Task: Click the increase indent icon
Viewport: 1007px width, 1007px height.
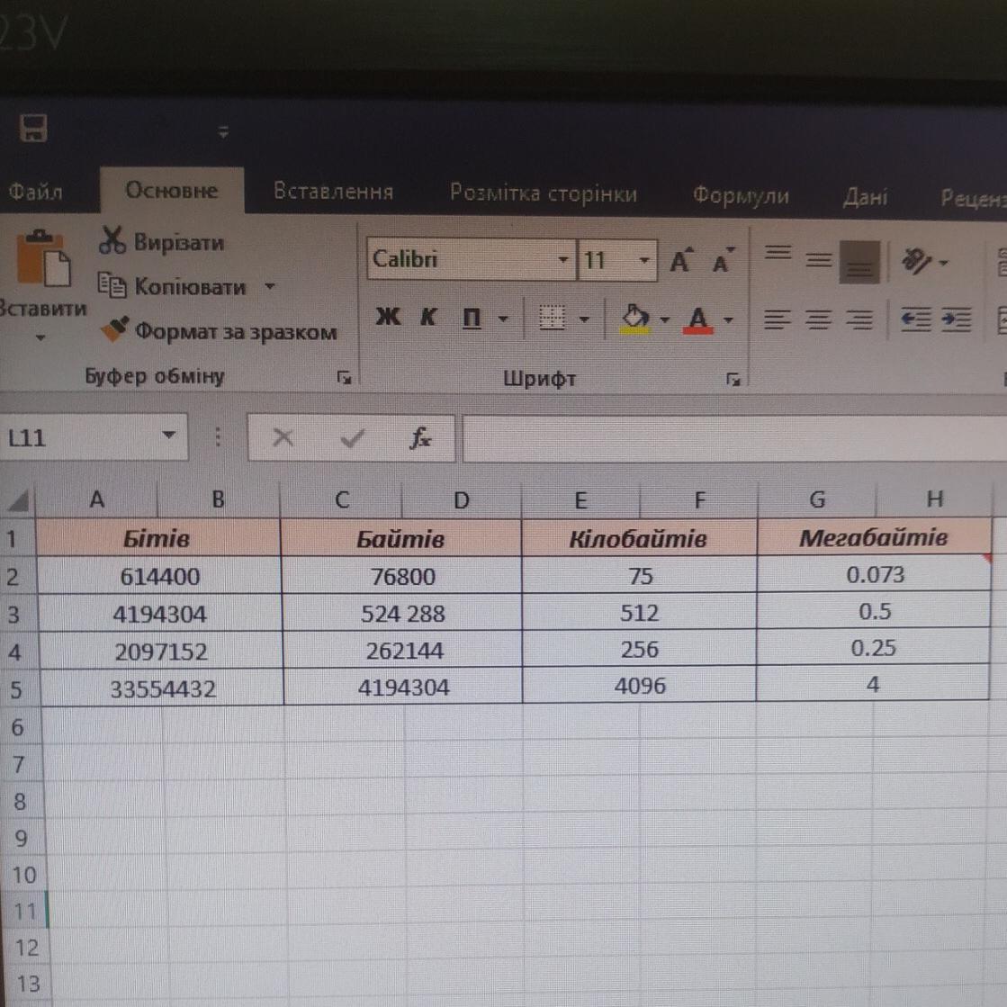Action: (956, 319)
